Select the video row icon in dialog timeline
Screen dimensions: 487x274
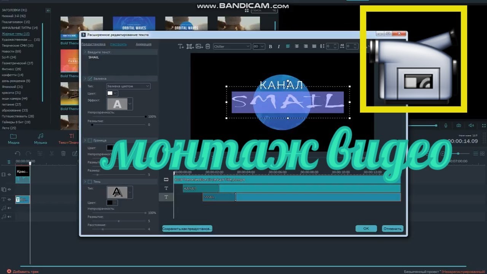click(x=166, y=179)
